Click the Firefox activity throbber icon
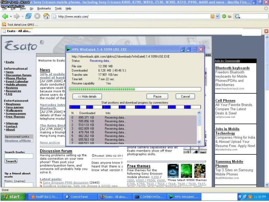The image size is (269, 202). pyautogui.click(x=266, y=8)
